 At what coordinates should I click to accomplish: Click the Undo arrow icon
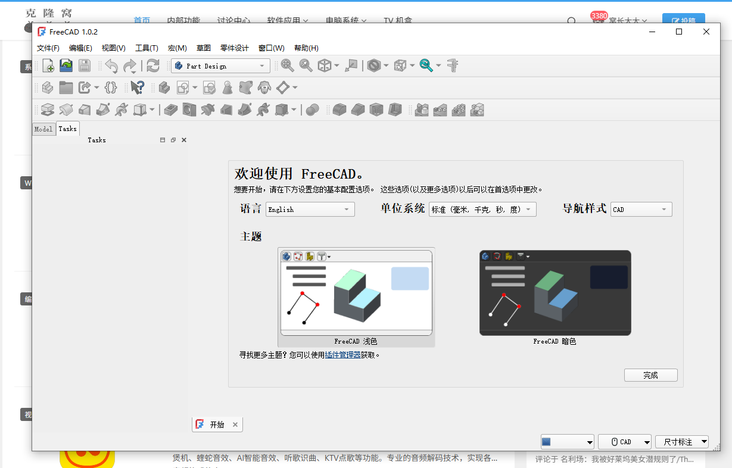[x=111, y=66]
